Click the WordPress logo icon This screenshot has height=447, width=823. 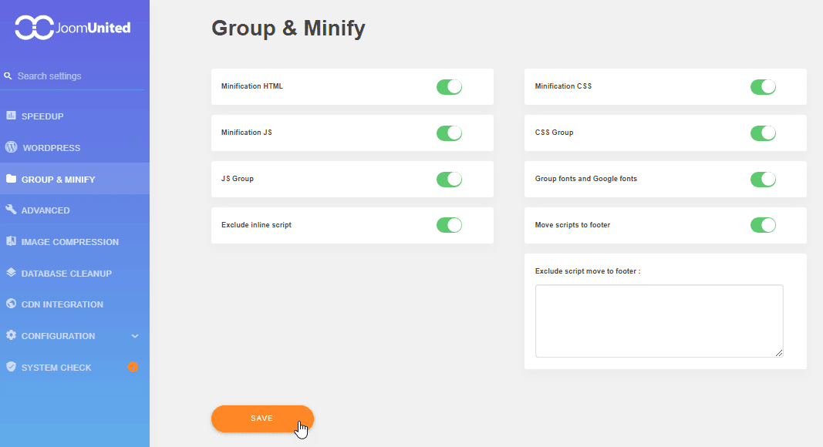(11, 147)
